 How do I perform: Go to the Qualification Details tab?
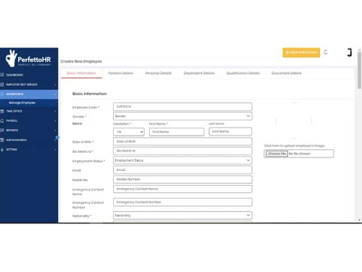point(243,73)
